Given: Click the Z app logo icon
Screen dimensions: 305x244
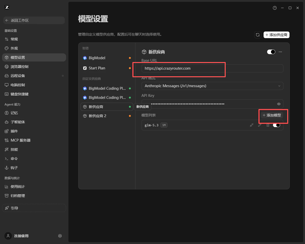Looking at the screenshot, I should (x=7, y=7).
